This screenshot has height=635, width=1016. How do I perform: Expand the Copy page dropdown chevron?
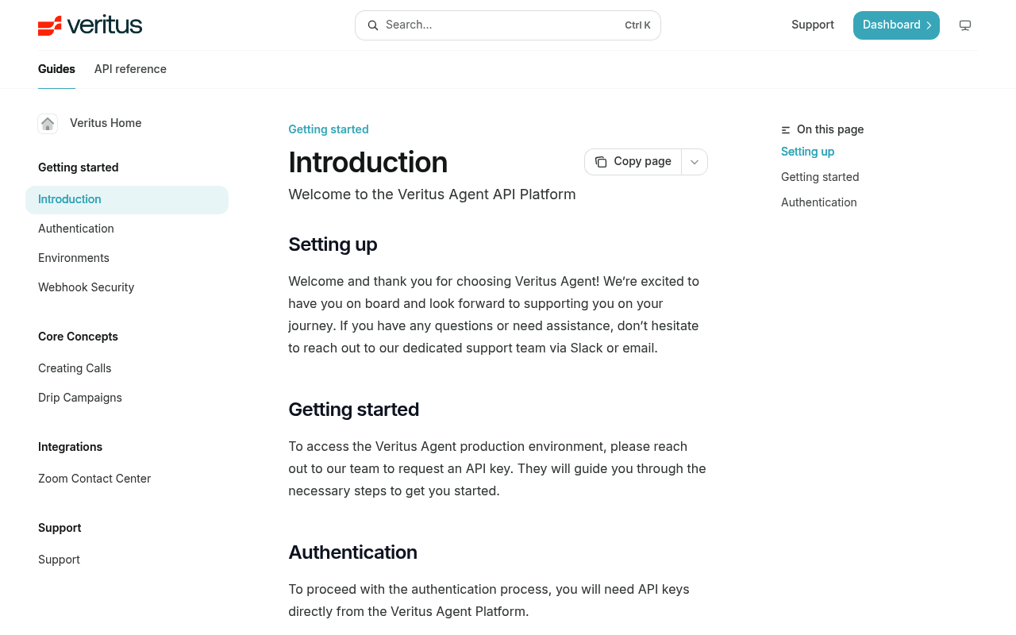point(695,162)
